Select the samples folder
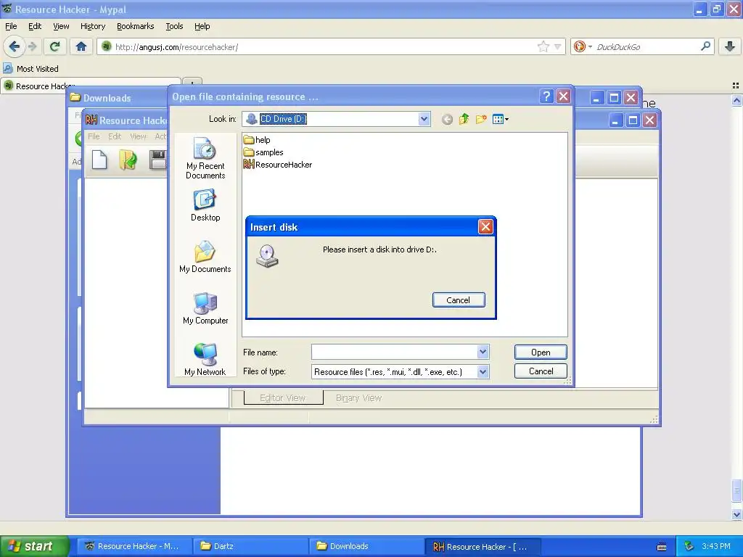The height and width of the screenshot is (557, 743). [263, 152]
